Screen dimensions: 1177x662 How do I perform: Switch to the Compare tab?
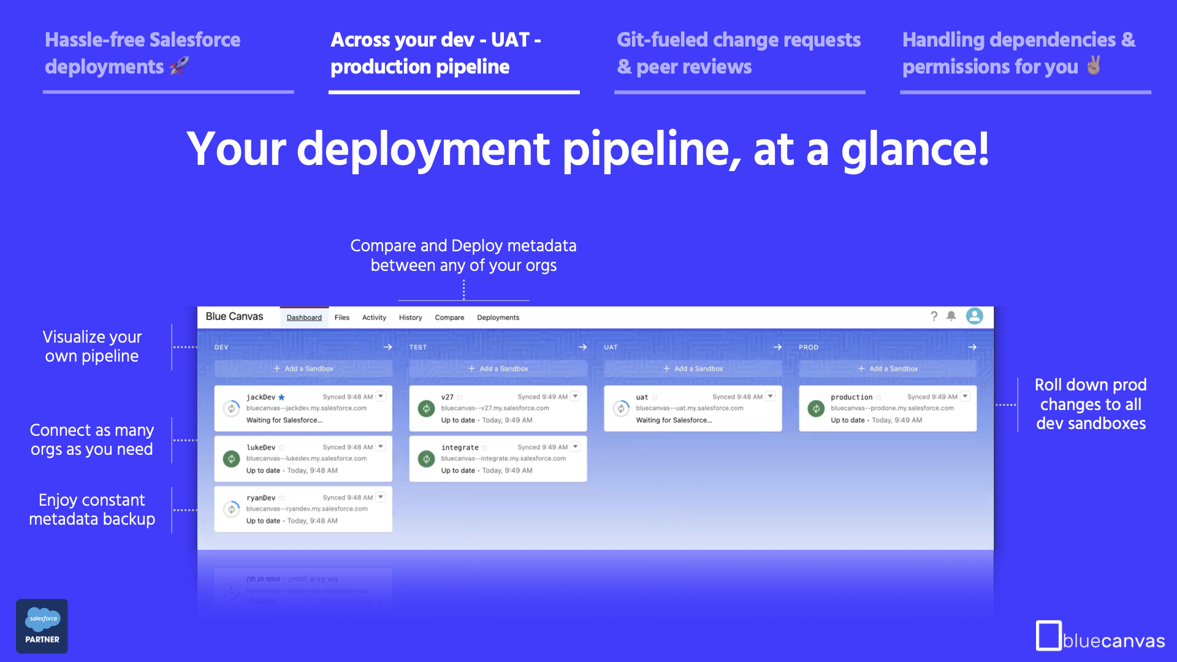449,318
